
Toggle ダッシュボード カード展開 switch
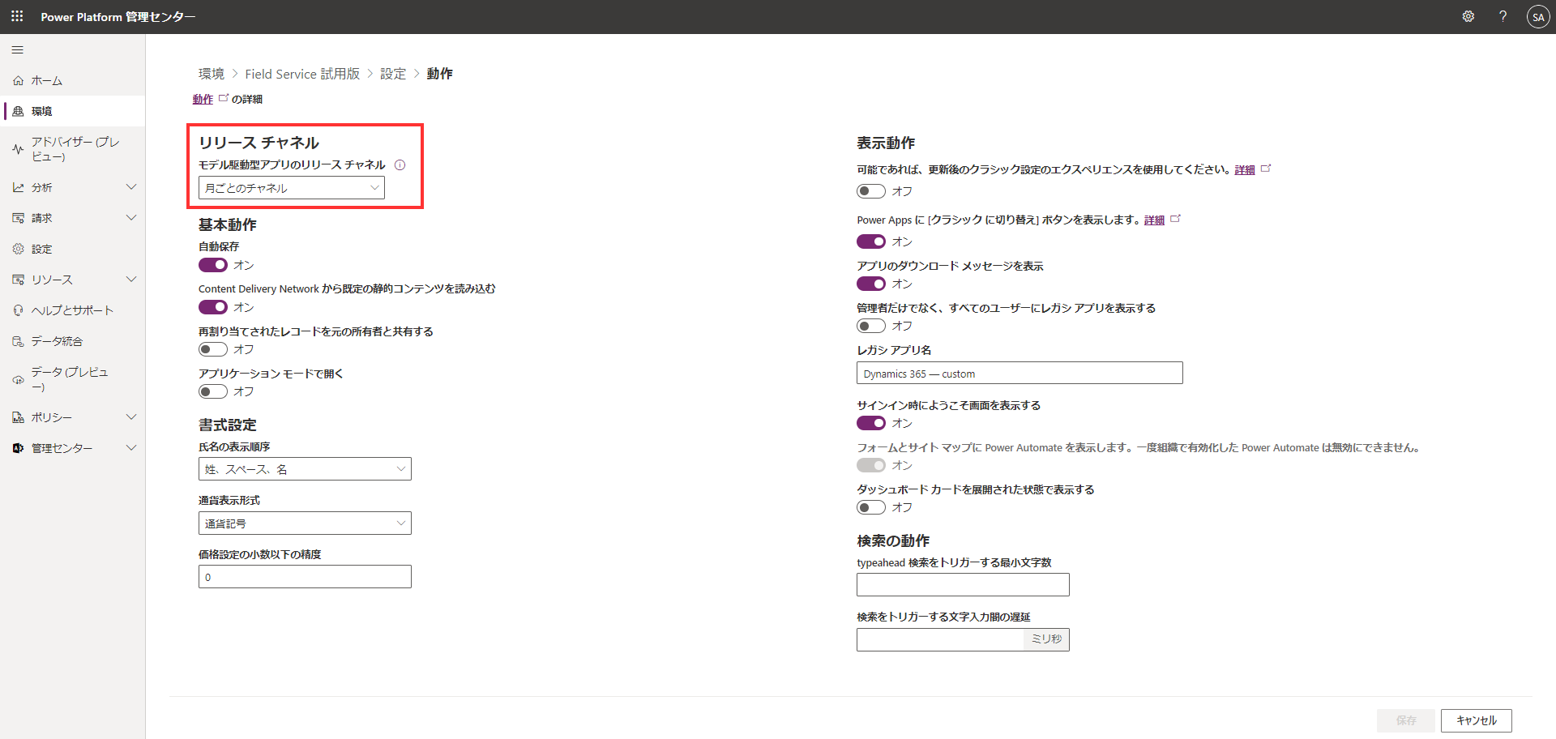(x=871, y=507)
